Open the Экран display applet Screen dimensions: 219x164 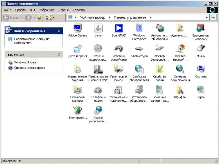pos(201,92)
